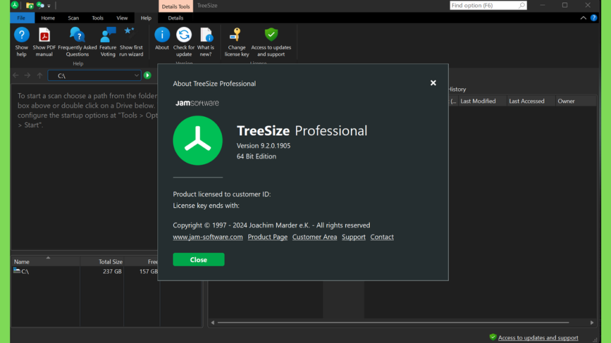Viewport: 611px width, 343px height.
Task: Open Show help in ribbon
Action: [x=21, y=42]
